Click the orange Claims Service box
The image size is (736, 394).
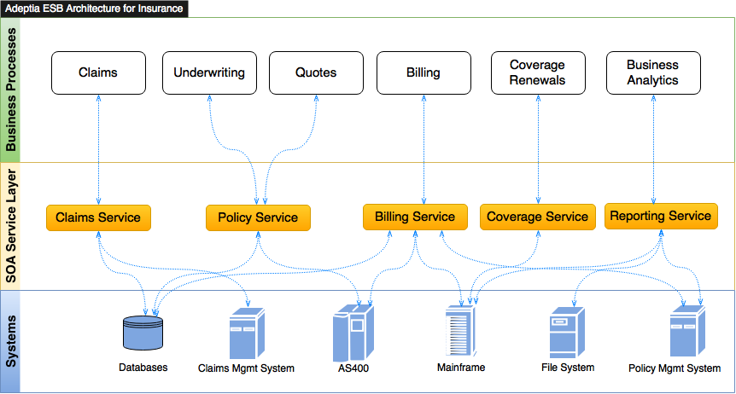pyautogui.click(x=98, y=217)
